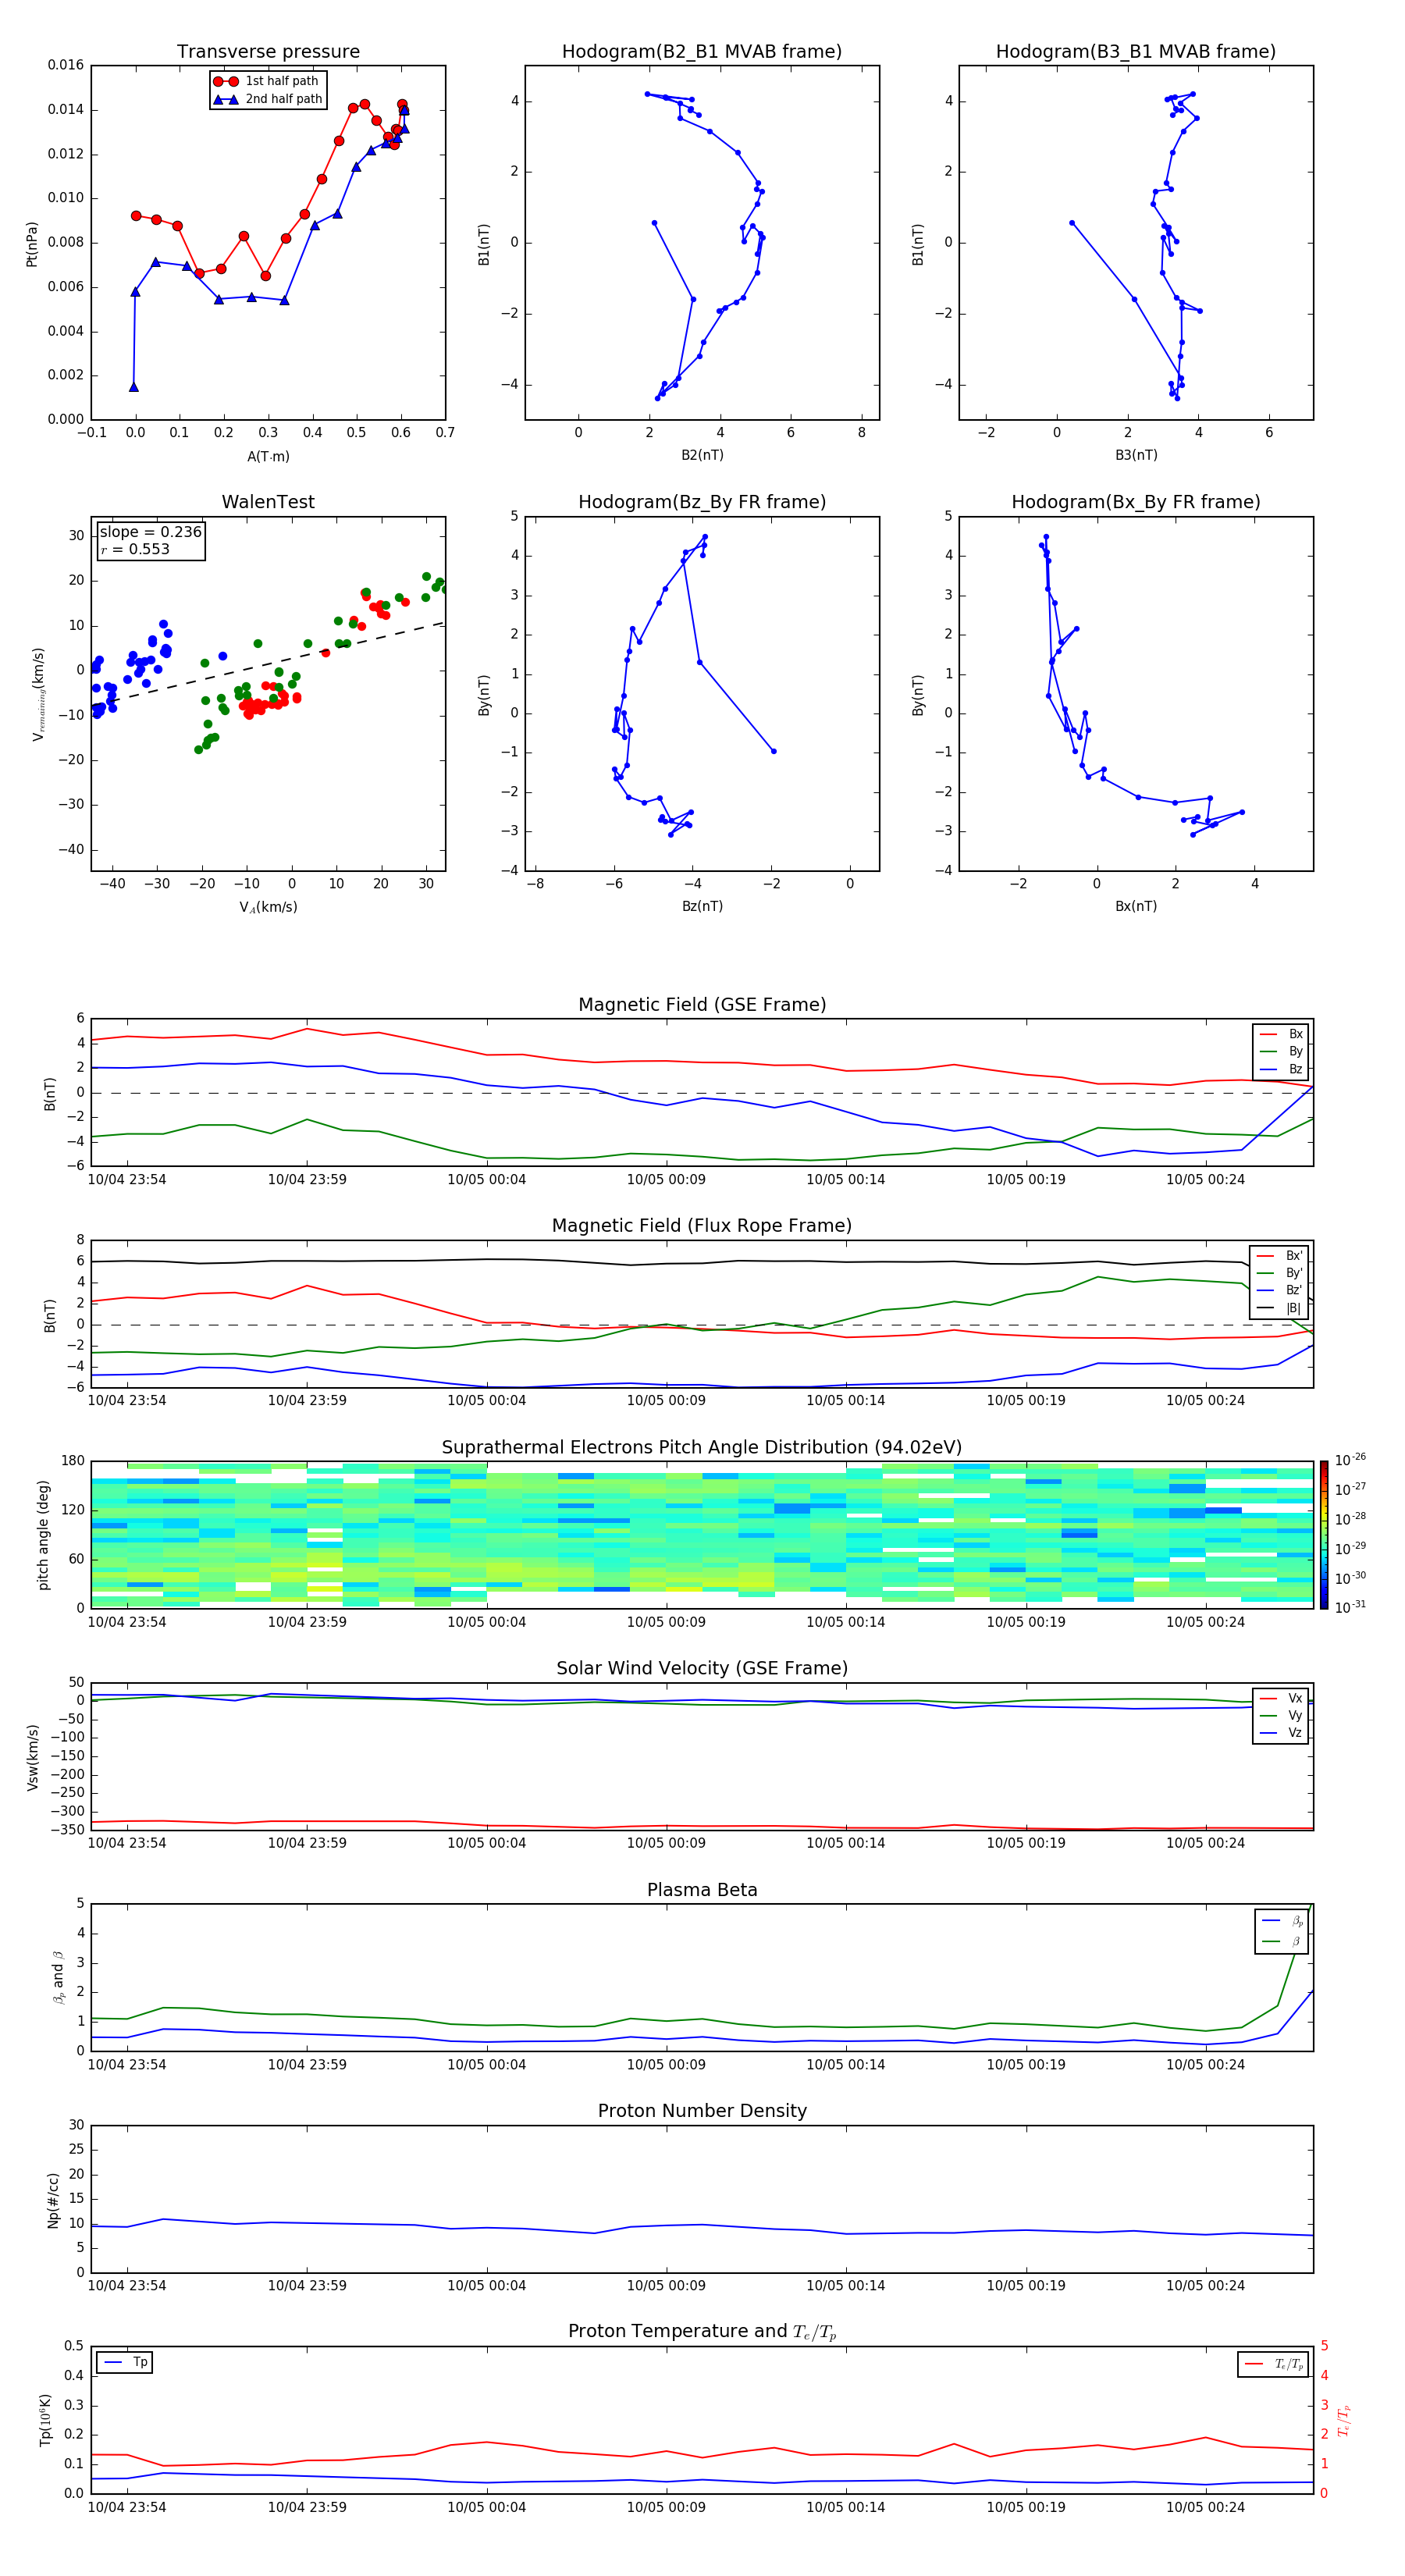This screenshot has width=1405, height=2576.
Task: Select the '1st half path' legend entry
Action: (267, 81)
